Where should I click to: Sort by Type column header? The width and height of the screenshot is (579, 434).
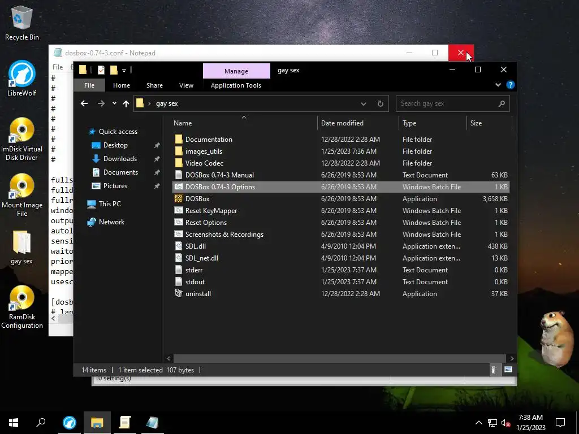pyautogui.click(x=433, y=123)
